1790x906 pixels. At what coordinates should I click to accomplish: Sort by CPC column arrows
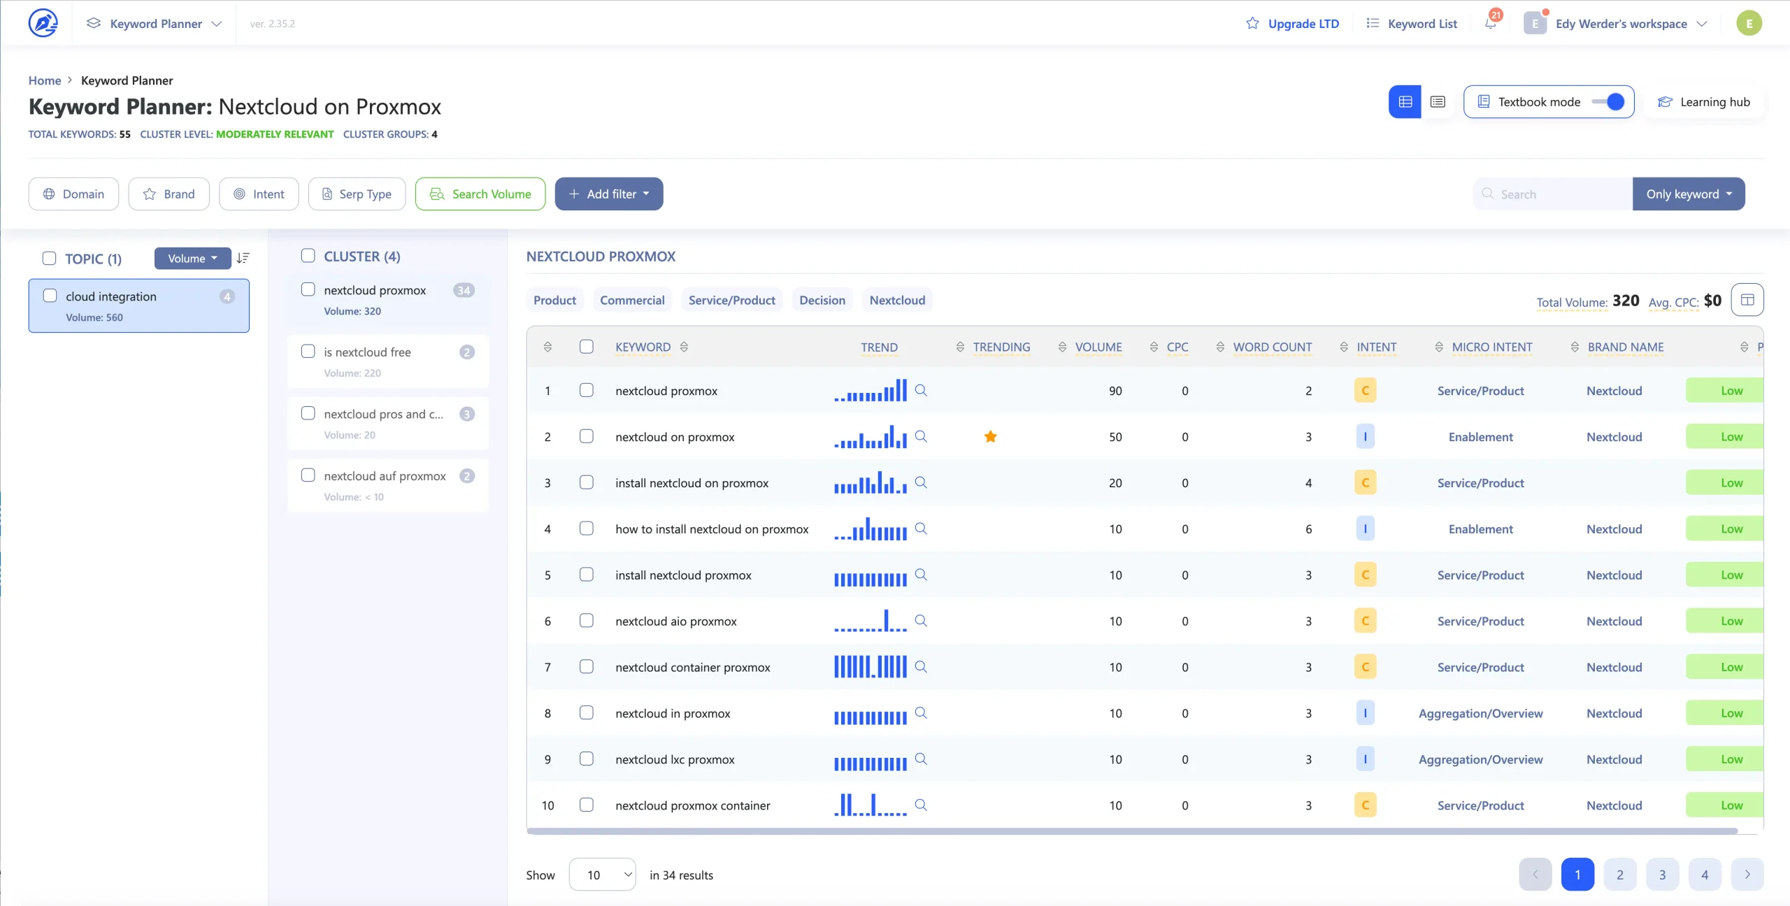tap(1154, 347)
